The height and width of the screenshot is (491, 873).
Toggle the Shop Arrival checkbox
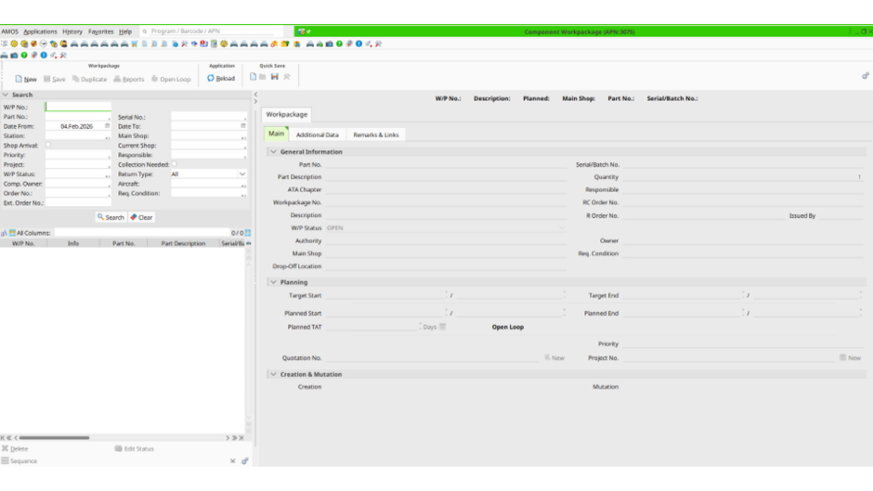pos(48,145)
